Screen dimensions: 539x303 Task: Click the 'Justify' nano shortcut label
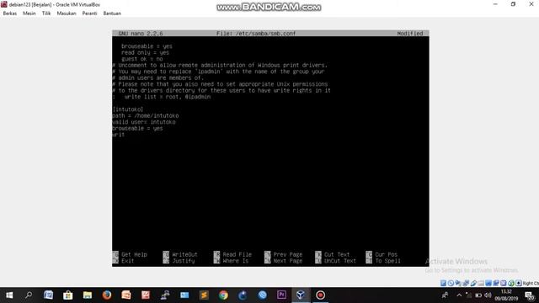pos(184,261)
